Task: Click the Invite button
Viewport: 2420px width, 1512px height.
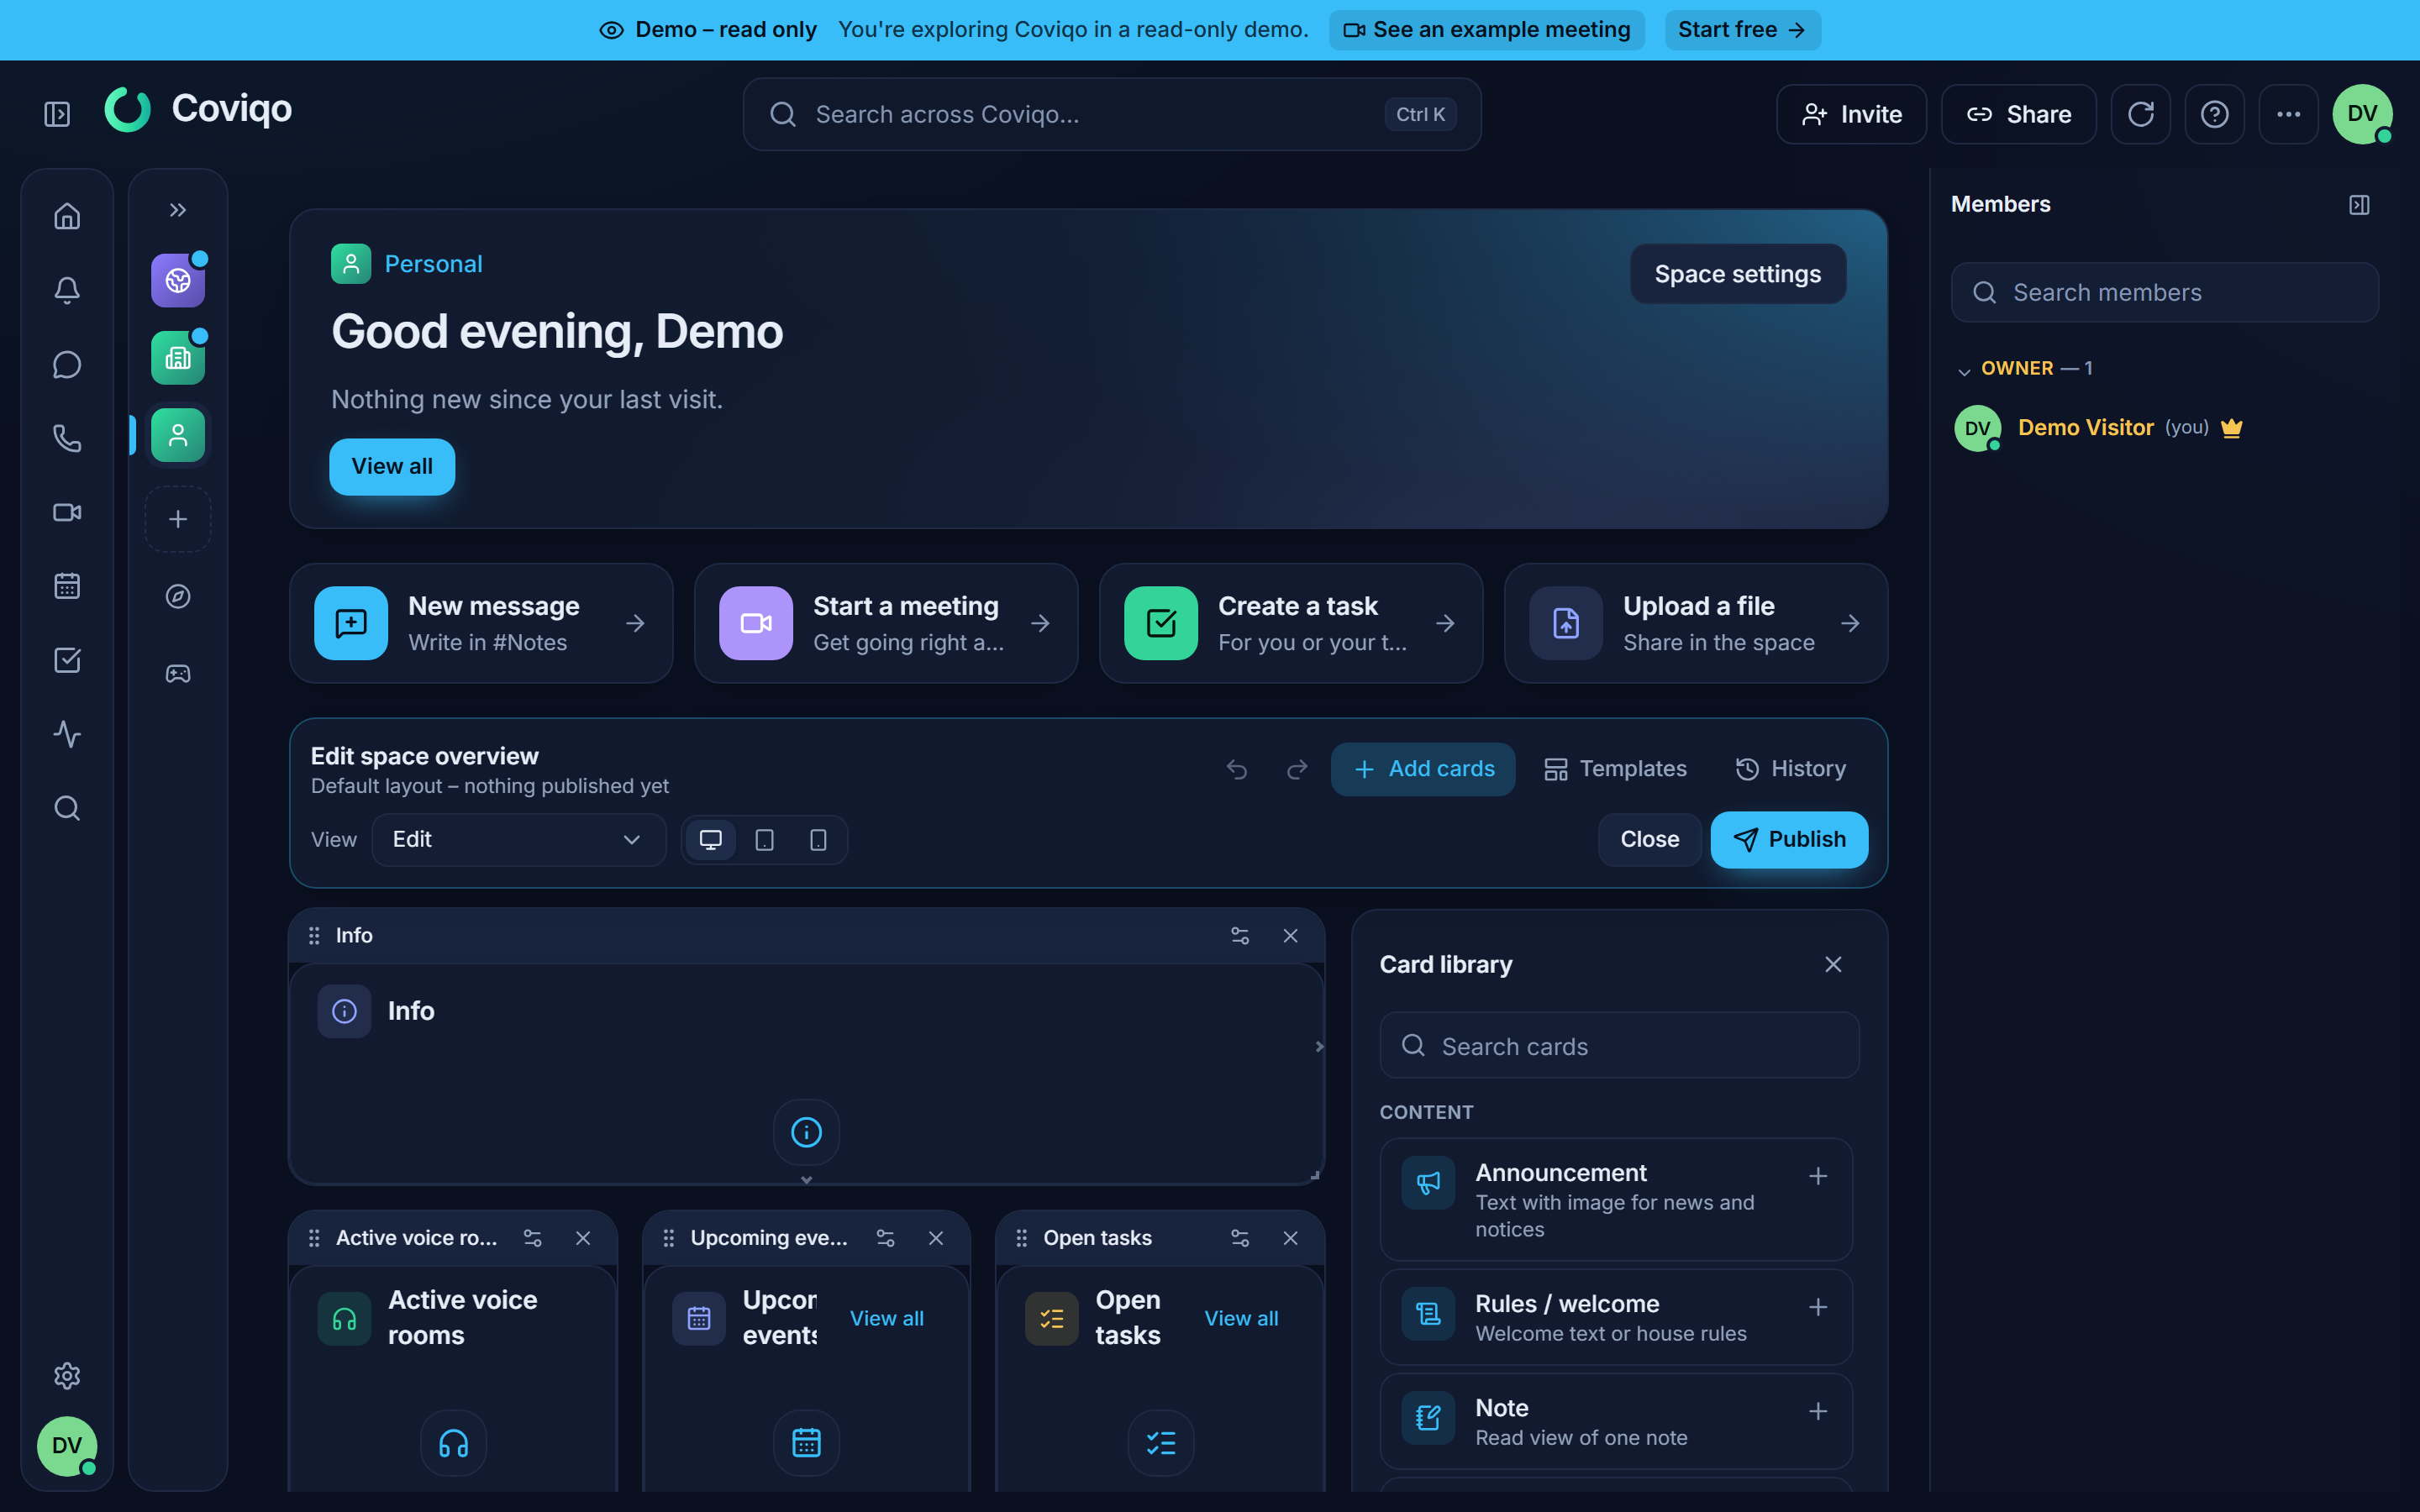Action: 1851,114
